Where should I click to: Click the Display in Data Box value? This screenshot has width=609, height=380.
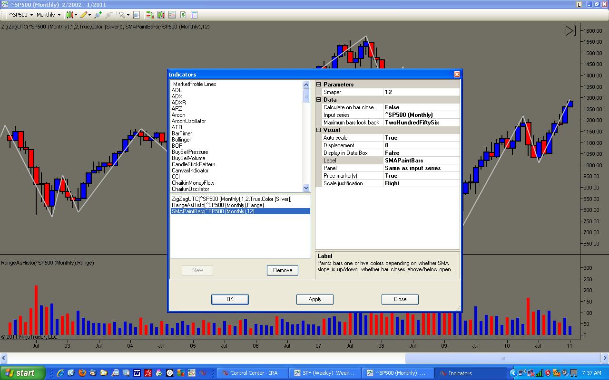coord(421,153)
